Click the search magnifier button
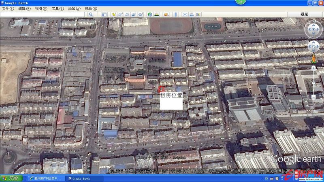The width and height of the screenshot is (324, 182). point(91,15)
